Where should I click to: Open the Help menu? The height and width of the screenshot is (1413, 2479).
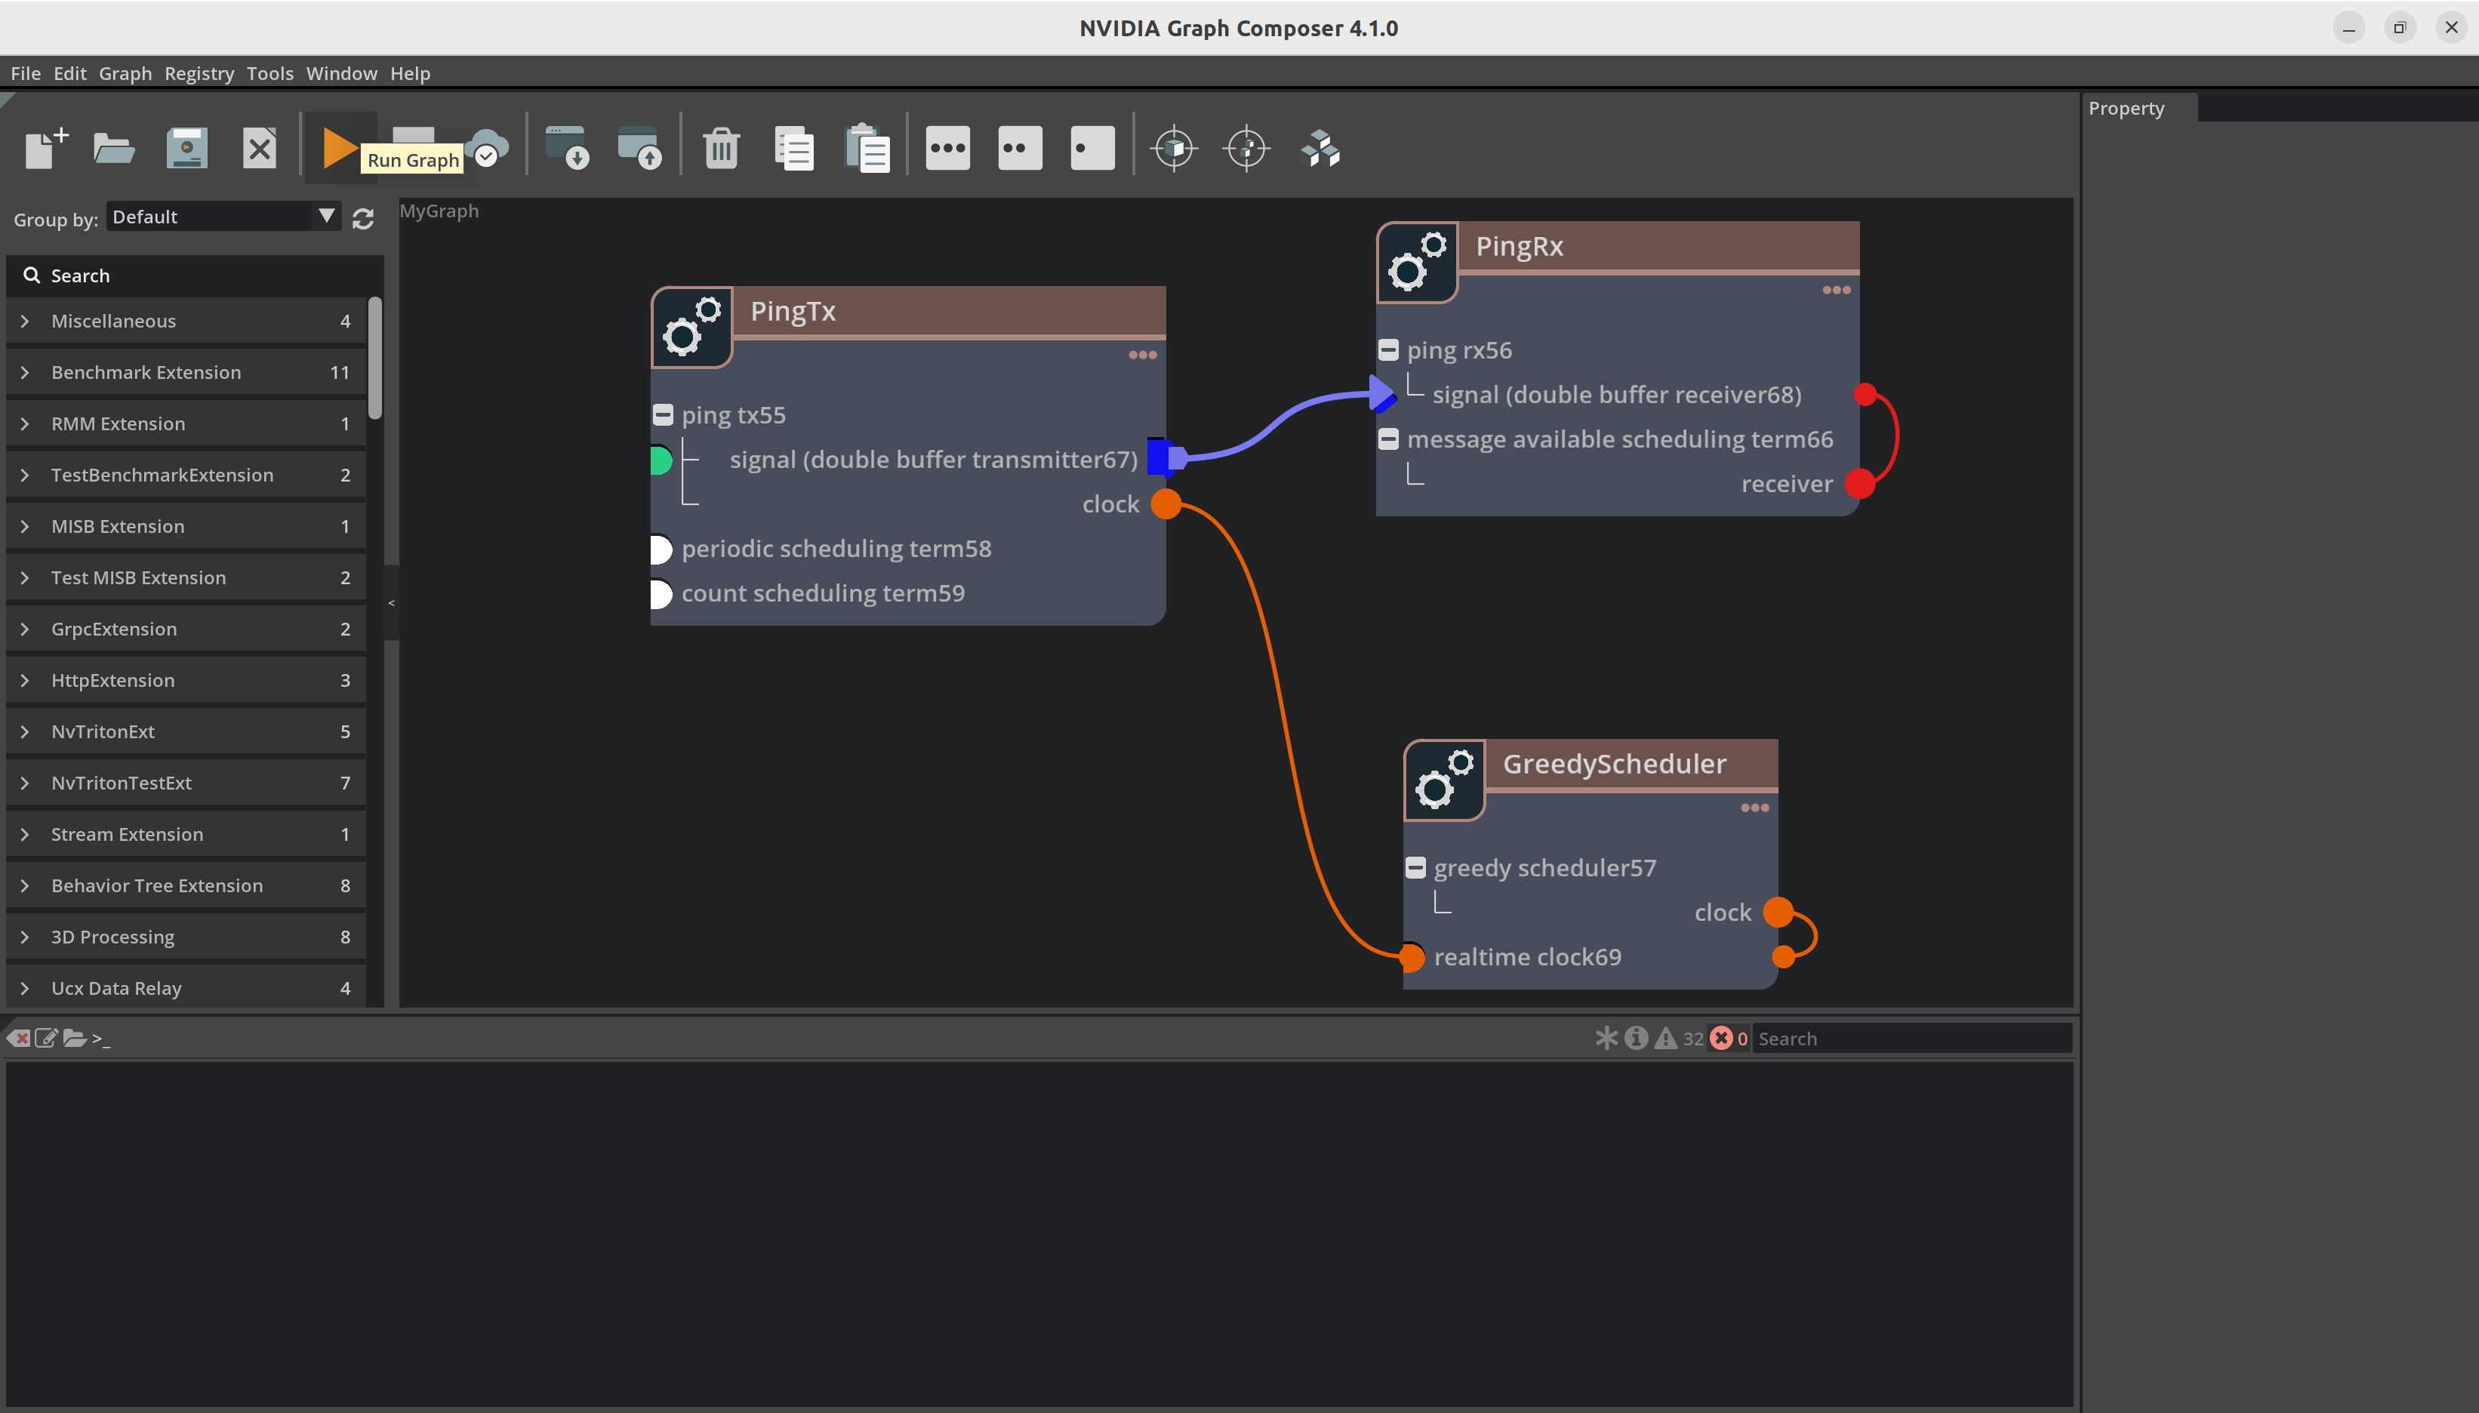click(411, 72)
